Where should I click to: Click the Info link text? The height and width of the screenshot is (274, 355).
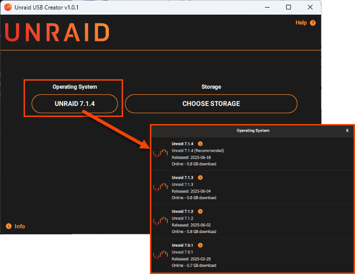[x=20, y=226]
